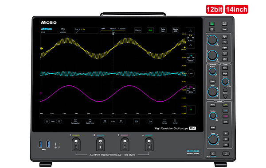This screenshot has height=168, width=266.
Task: Tap the on-screen Auto Set button
Action: tap(163, 30)
